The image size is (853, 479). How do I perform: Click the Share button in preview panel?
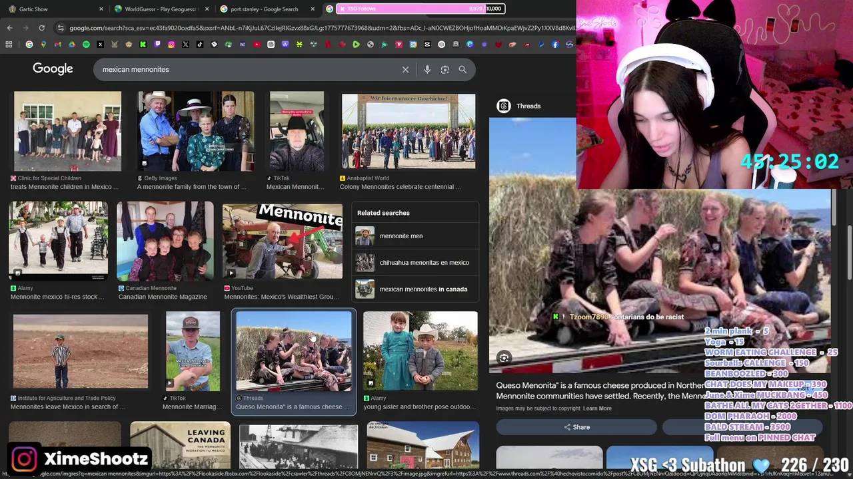pyautogui.click(x=576, y=427)
